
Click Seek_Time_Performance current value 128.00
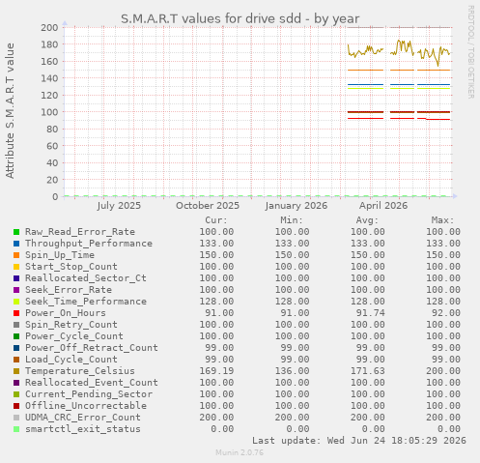pos(216,302)
